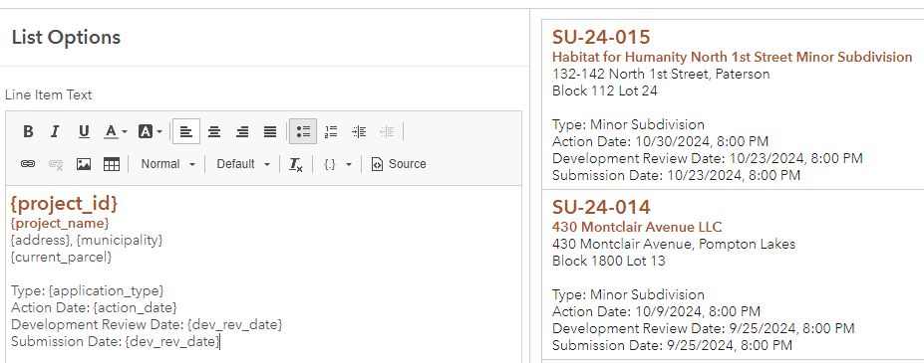Click the Type: {application_type} line
The width and height of the screenshot is (924, 363).
(87, 290)
